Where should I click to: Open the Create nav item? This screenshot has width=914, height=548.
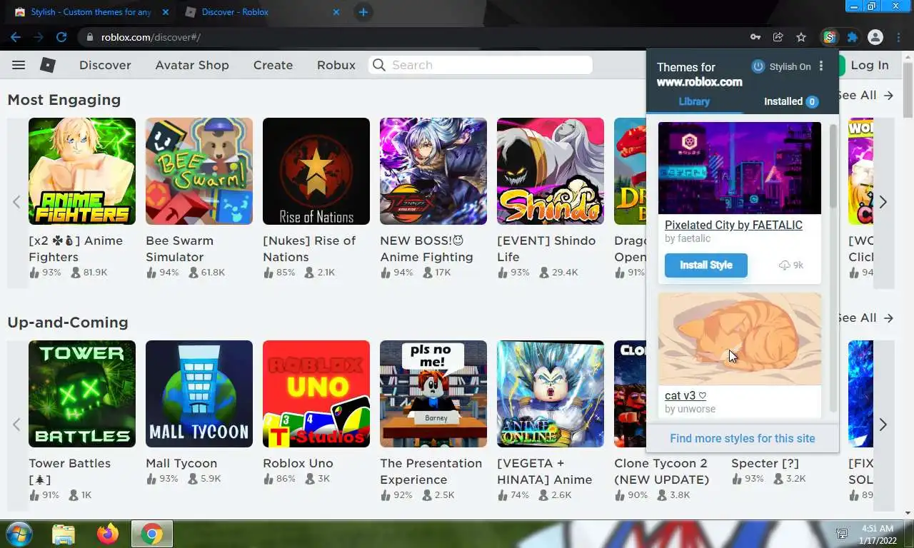[x=273, y=65]
